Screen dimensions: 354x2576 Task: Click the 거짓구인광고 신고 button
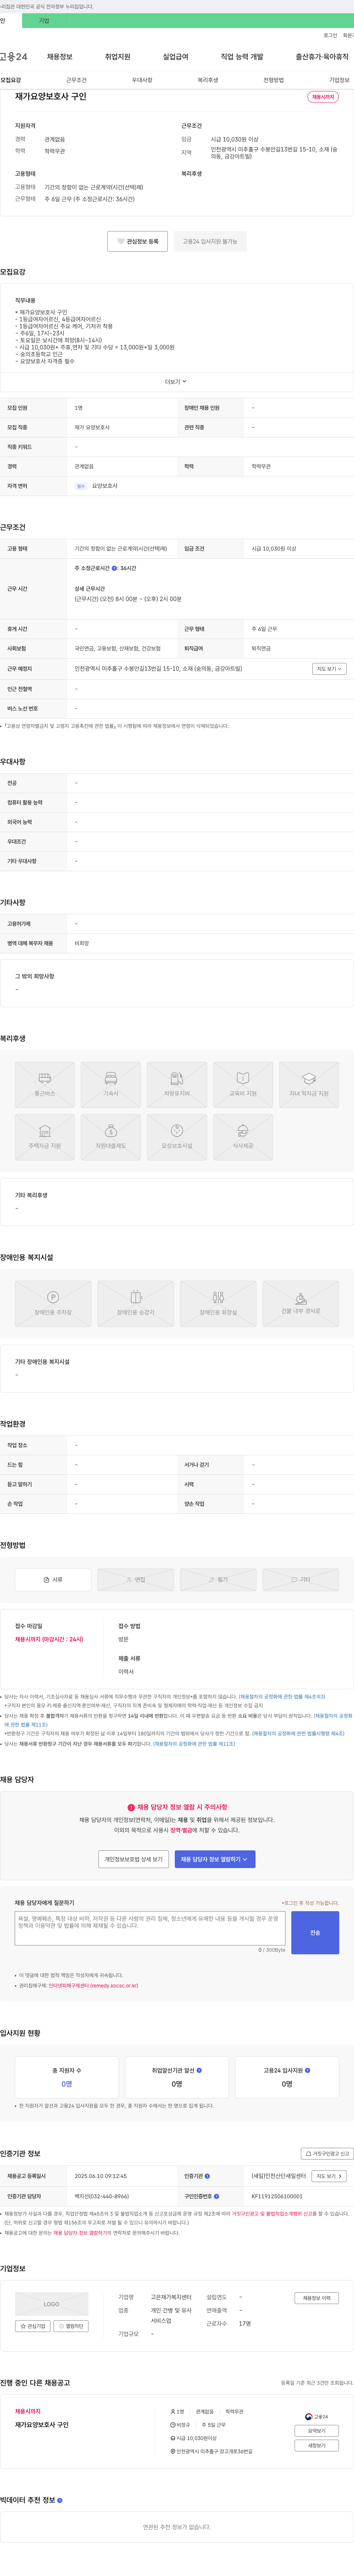327,2154
